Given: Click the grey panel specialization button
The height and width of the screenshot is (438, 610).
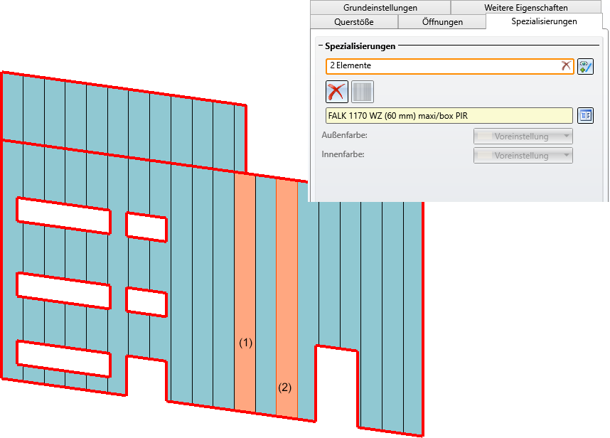Looking at the screenshot, I should 362,92.
